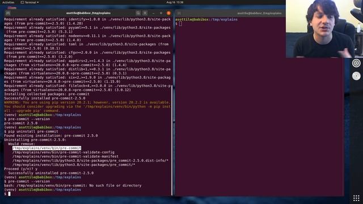363x204 pixels.
Task: Click the site-packages/pre_commit/* path line
Action: (x=74, y=165)
